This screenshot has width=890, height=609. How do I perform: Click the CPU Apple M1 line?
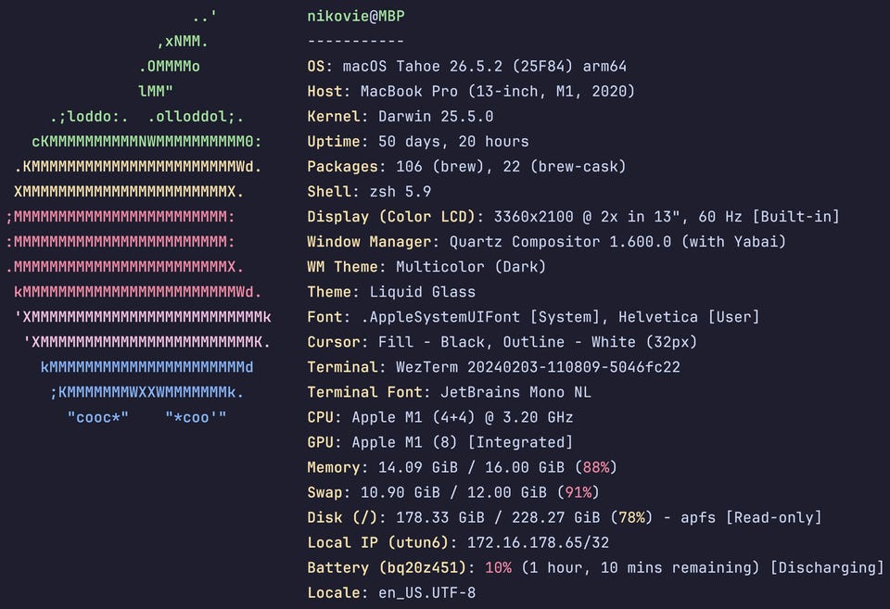(x=439, y=417)
